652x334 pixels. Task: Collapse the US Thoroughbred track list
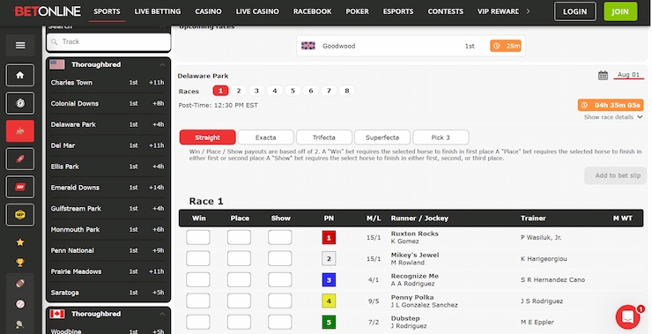[x=162, y=65]
